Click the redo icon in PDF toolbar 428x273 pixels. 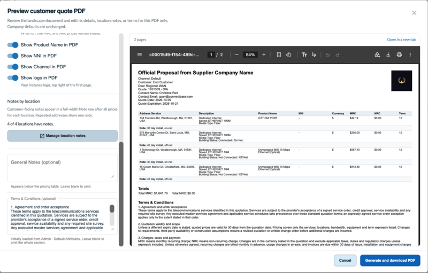338,55
